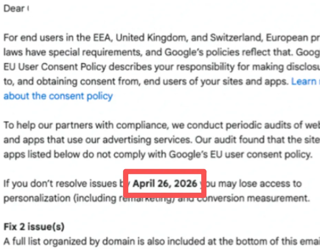Click the "about the consent policy" link
The image size is (320, 250).
tap(58, 95)
